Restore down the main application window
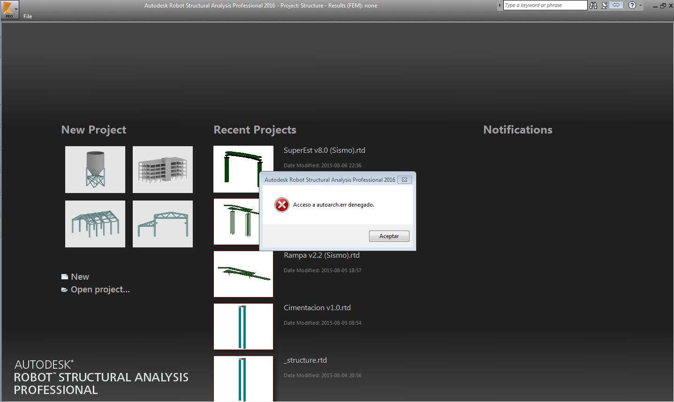The image size is (674, 402). pos(663,6)
